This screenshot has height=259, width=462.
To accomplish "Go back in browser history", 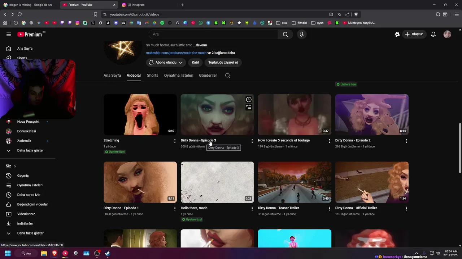I will pyautogui.click(x=5, y=14).
